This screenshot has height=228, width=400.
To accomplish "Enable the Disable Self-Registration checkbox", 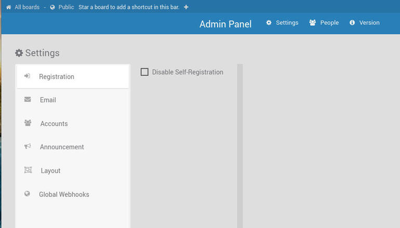I will pos(145,72).
